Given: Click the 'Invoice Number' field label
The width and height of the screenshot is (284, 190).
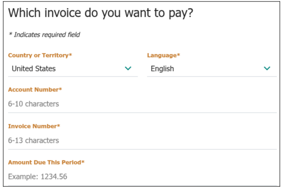Looking at the screenshot, I should 34,126.
